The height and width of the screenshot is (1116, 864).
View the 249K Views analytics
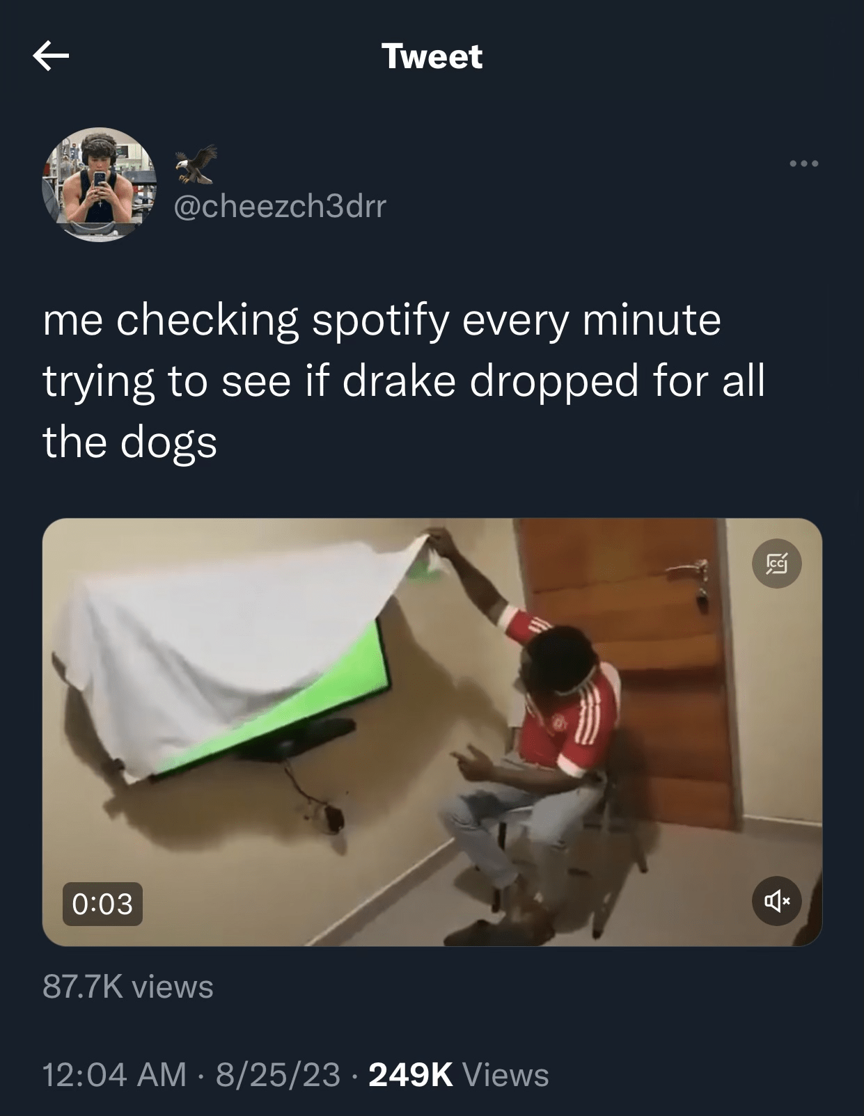click(459, 1074)
